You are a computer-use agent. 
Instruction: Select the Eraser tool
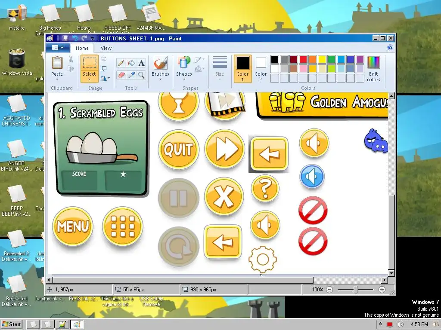[x=121, y=75]
